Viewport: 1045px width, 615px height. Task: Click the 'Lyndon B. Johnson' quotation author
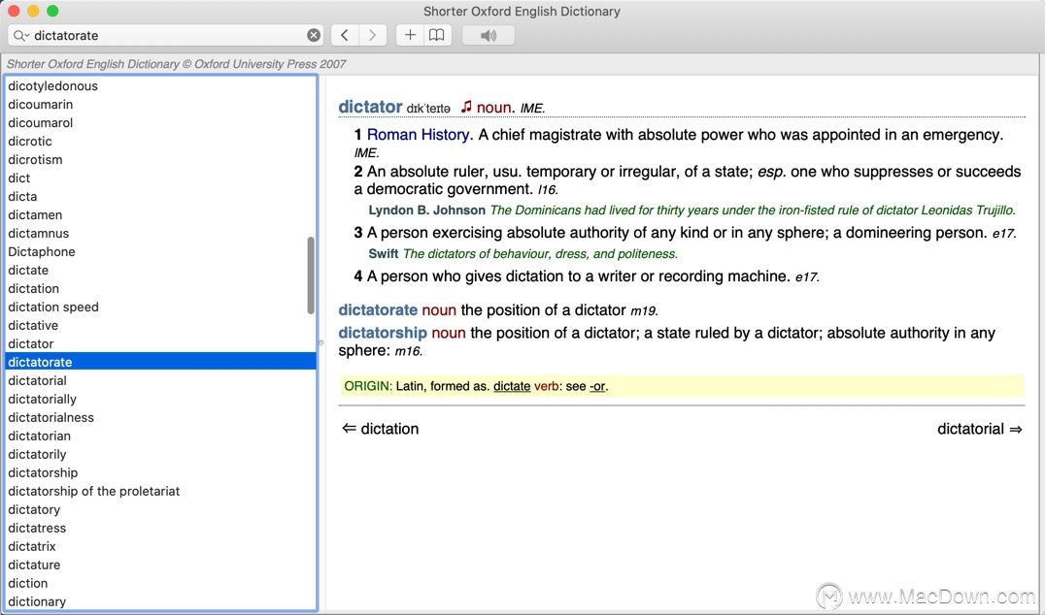426,210
